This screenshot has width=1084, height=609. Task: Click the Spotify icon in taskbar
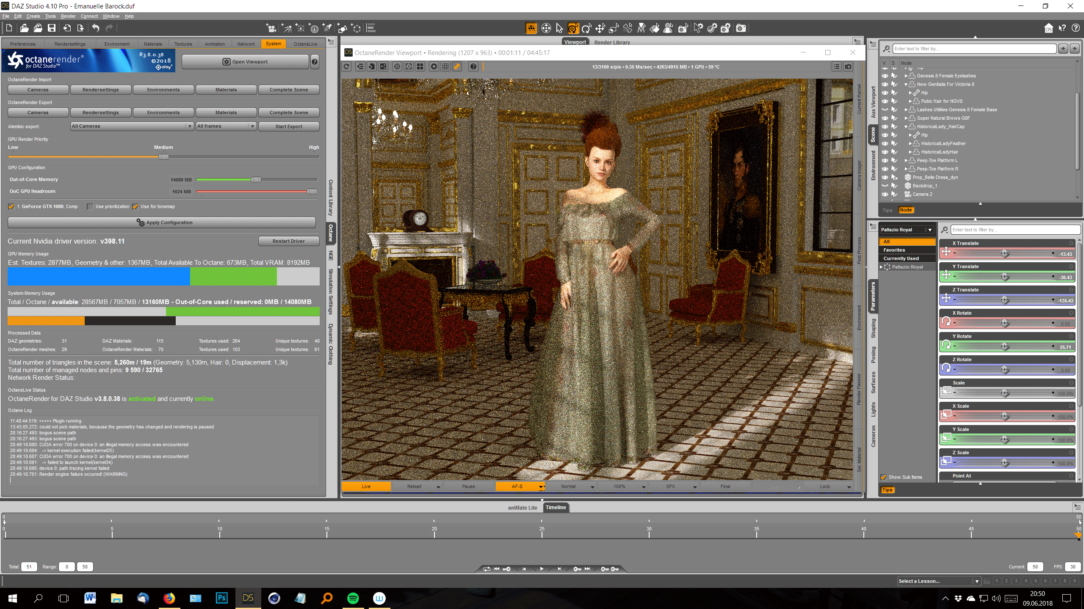click(353, 598)
